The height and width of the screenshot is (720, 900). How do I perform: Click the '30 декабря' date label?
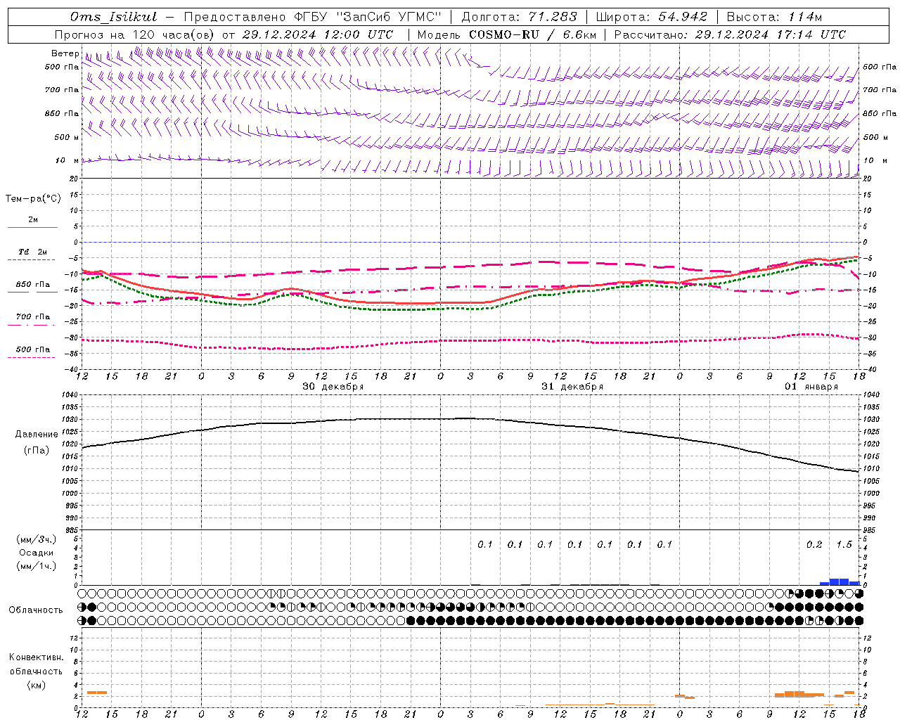click(x=333, y=387)
